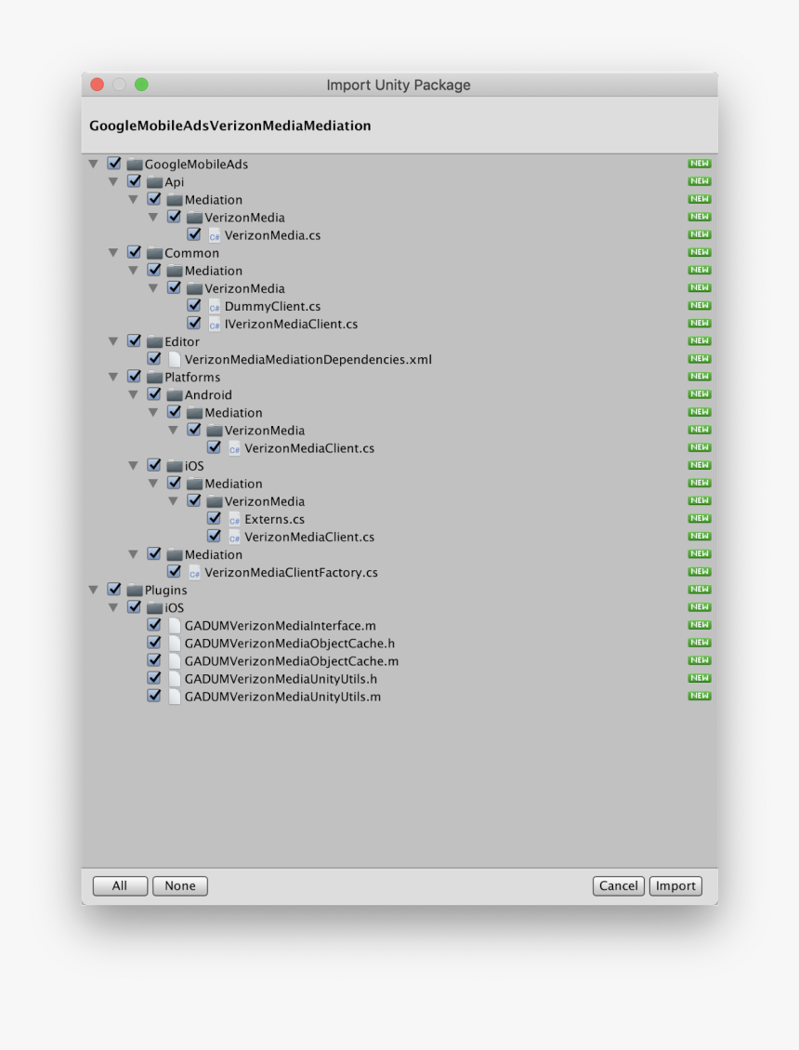
Task: Collapse the iOS folder under Platforms
Action: tap(133, 466)
